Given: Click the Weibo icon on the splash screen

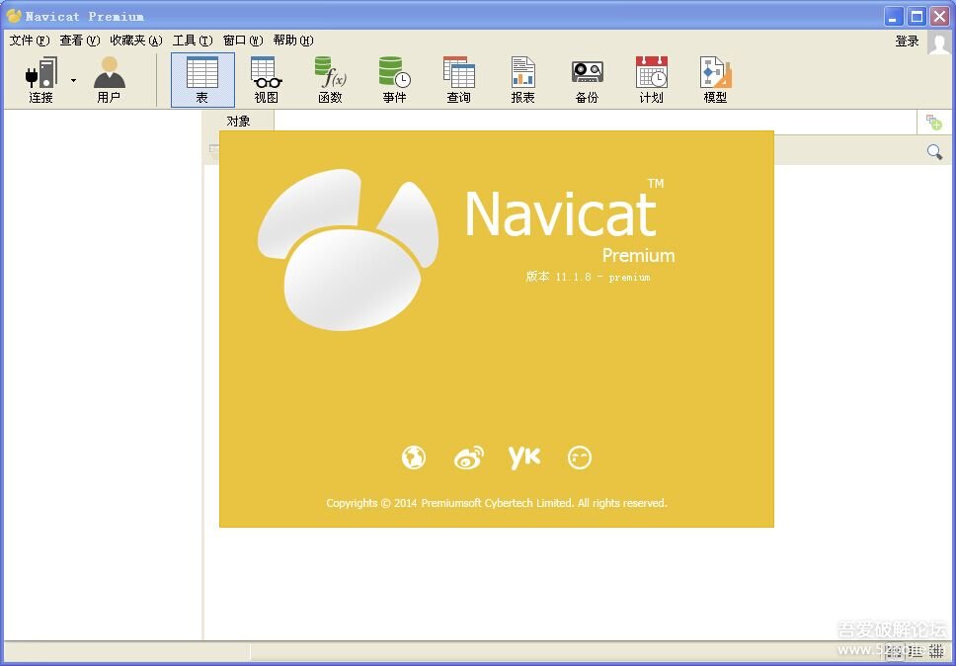Looking at the screenshot, I should (x=468, y=457).
